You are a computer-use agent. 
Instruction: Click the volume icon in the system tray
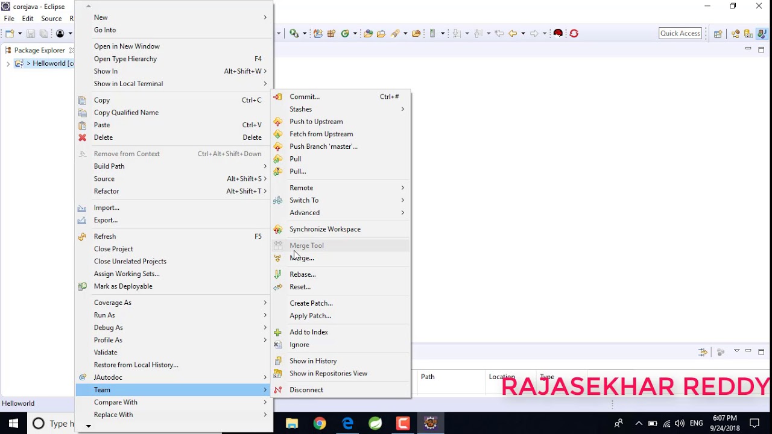680,424
